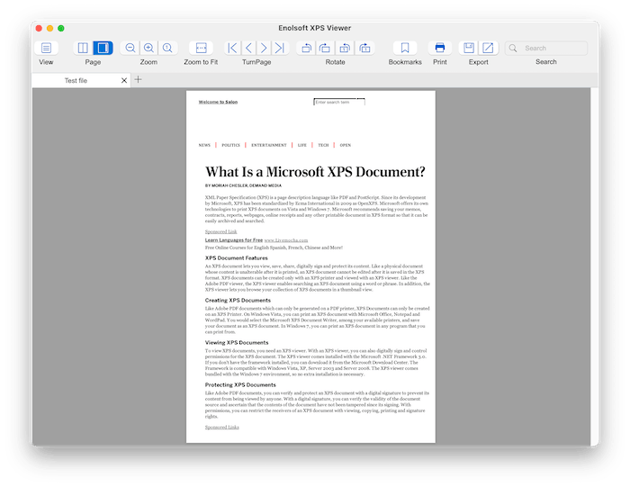Go to the next page
The image size is (630, 487).
(264, 48)
